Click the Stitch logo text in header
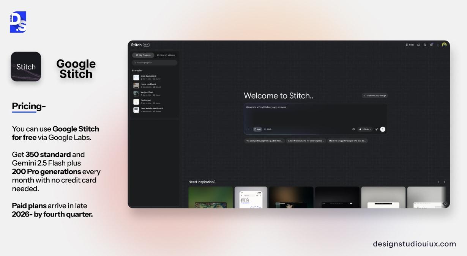The width and height of the screenshot is (467, 256). pos(136,45)
